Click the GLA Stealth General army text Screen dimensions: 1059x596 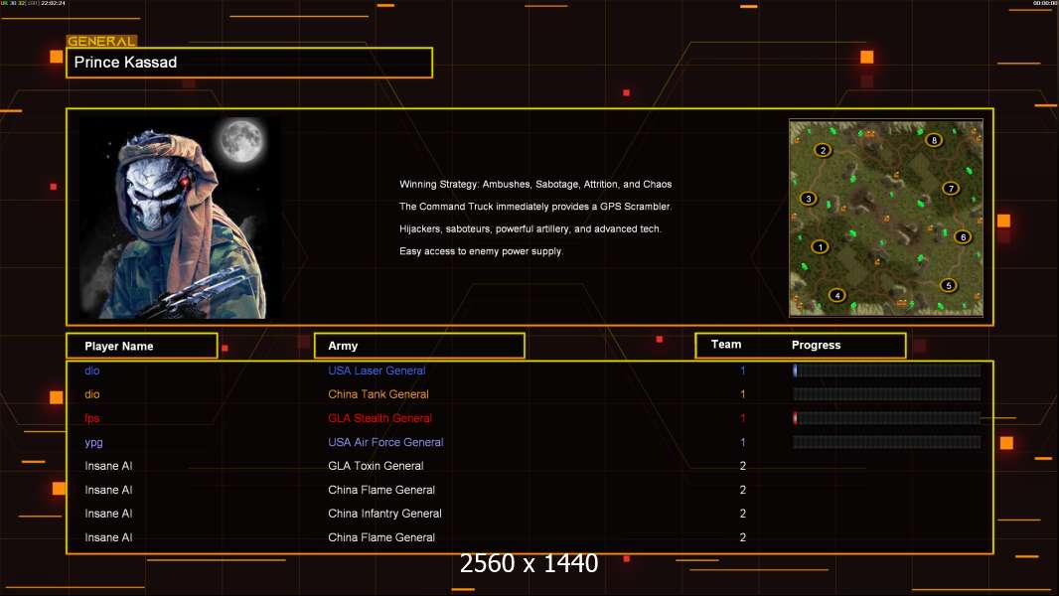(x=379, y=418)
